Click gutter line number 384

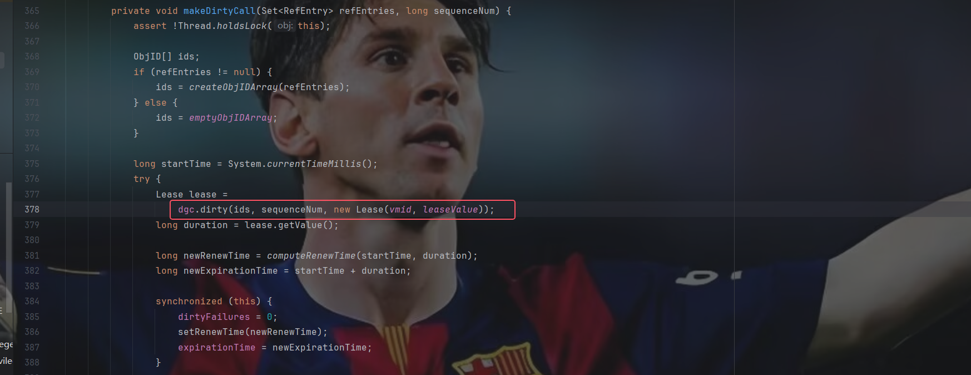(32, 302)
